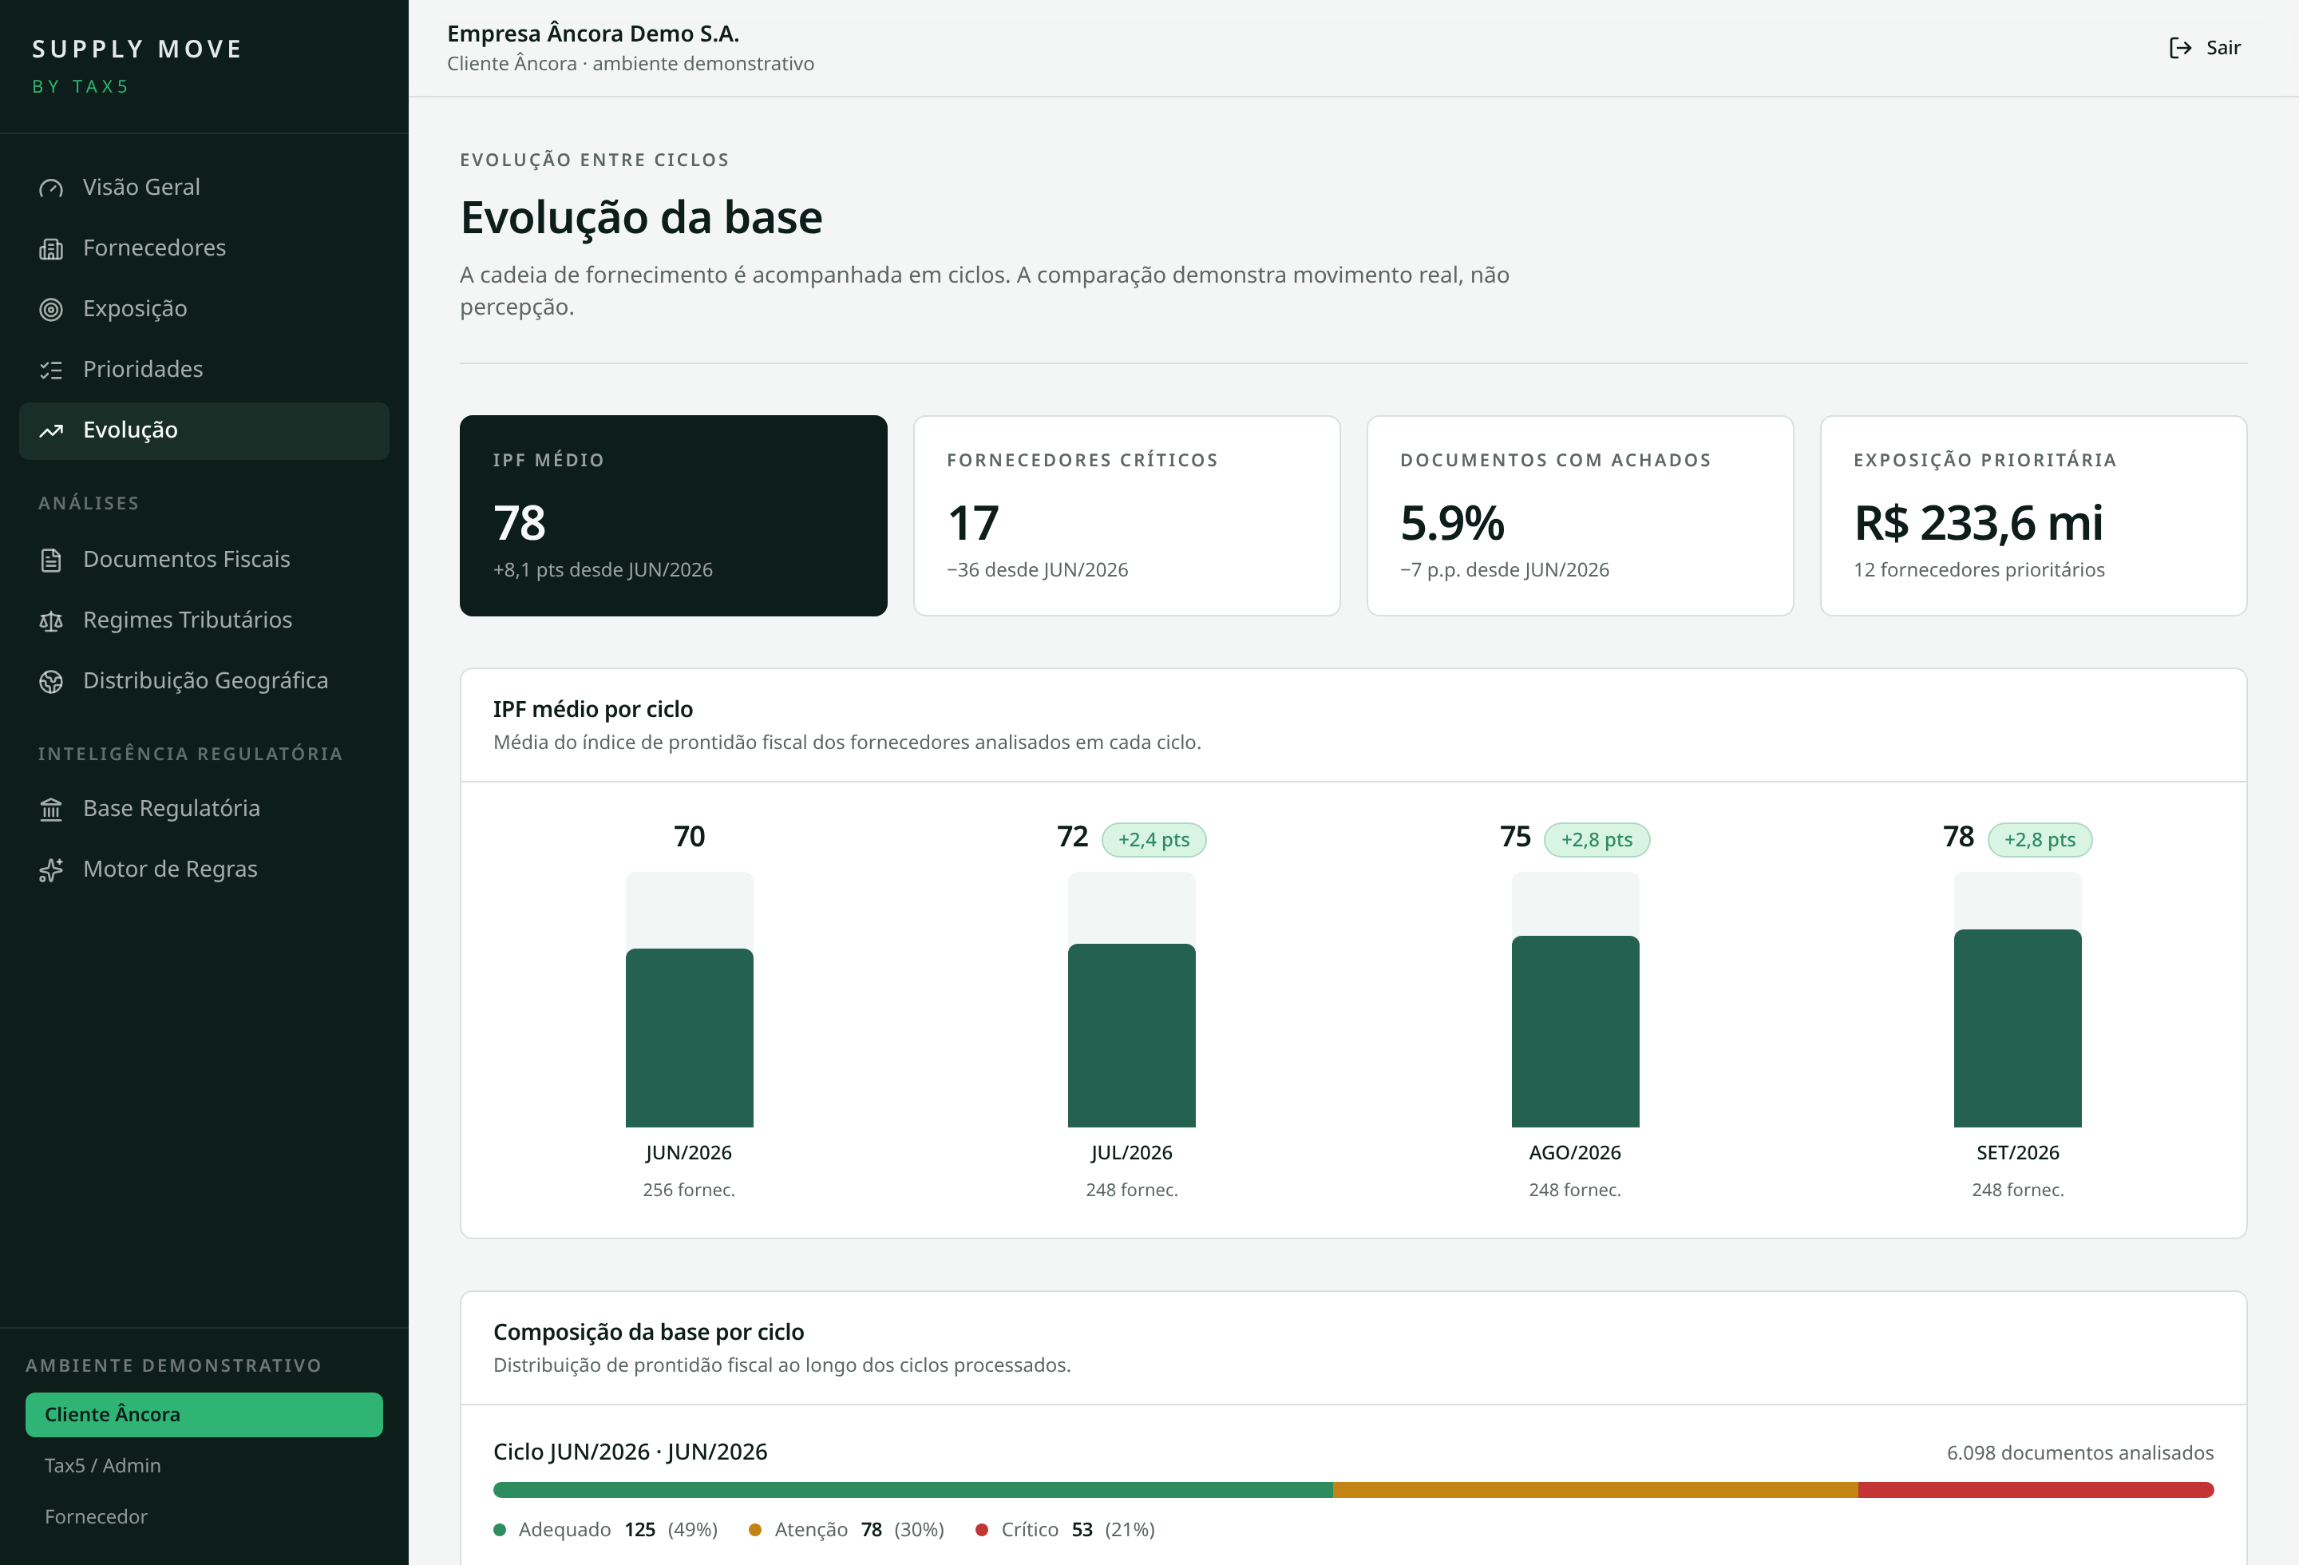This screenshot has height=1565, width=2299.
Task: Click the value 70 above JUN/2026 bar
Action: coord(690,837)
